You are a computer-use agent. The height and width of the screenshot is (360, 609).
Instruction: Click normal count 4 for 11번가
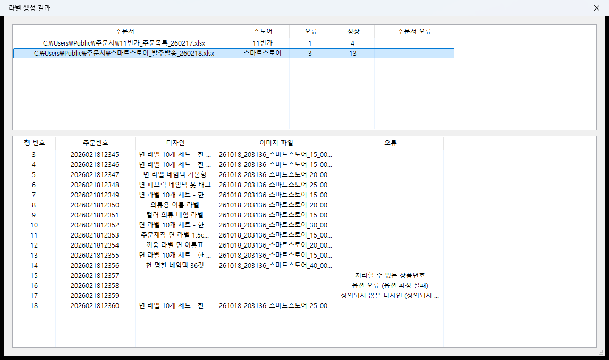tap(353, 43)
